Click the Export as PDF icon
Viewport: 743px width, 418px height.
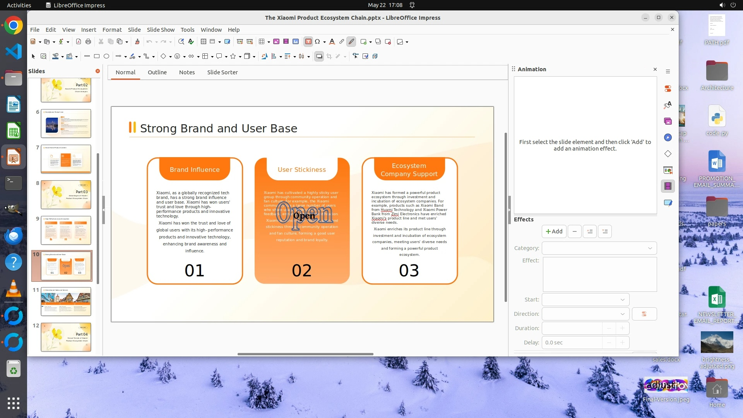[x=79, y=42]
